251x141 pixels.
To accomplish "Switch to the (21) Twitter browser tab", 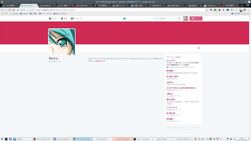I will click(65, 5).
